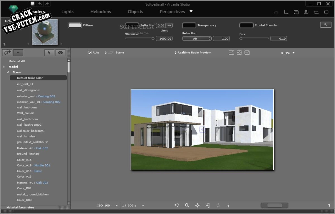Open the 8 FPS dropdown arrow
This screenshot has height=214, width=335.
tap(293, 53)
